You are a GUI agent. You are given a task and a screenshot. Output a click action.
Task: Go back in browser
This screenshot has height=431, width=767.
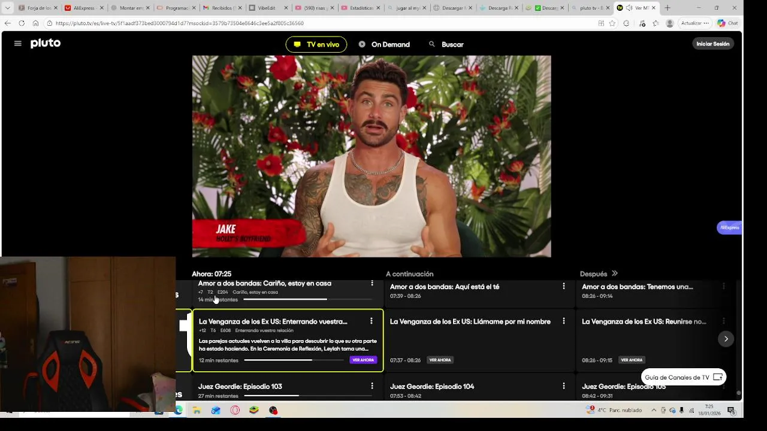point(7,23)
